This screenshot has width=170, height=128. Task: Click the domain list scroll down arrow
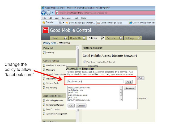click(121, 99)
